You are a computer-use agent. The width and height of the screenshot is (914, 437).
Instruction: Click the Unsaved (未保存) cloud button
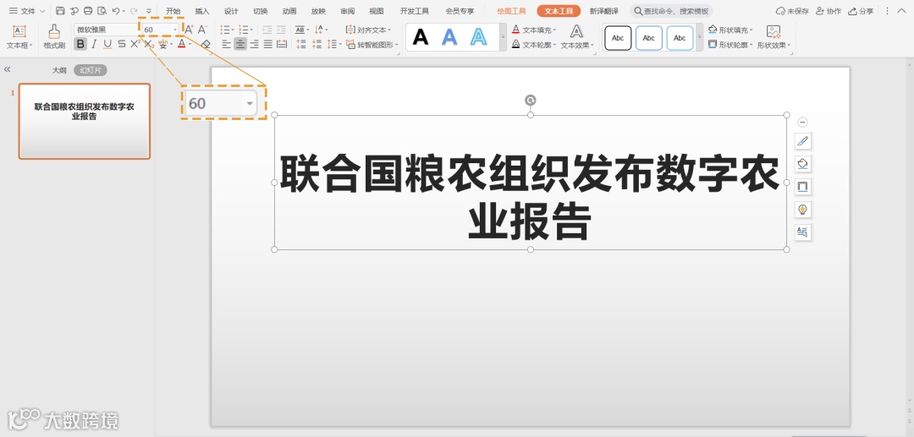[x=792, y=11]
